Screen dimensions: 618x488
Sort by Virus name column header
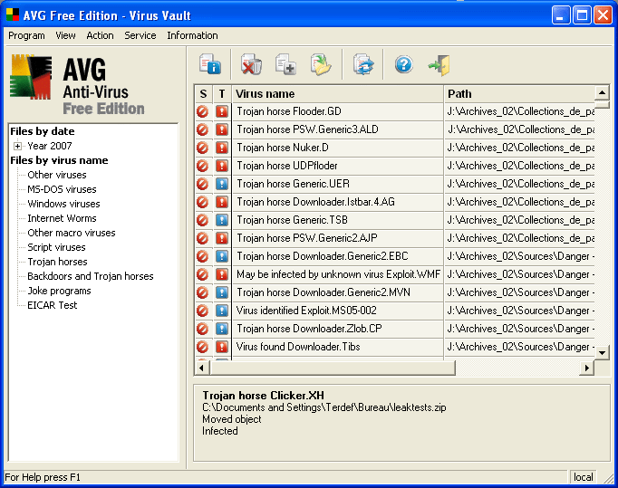tap(338, 94)
